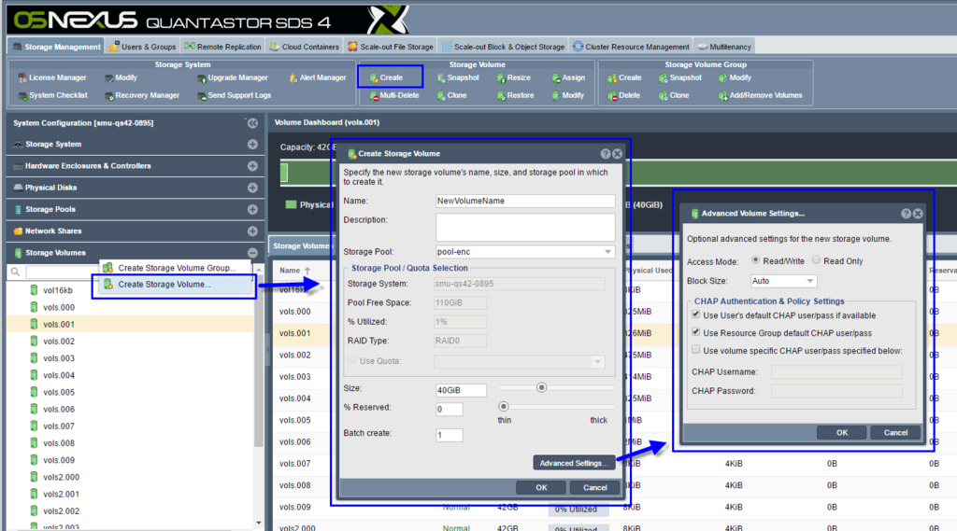
Task: Click Cancel in Create Storage Volume dialog
Action: (594, 488)
